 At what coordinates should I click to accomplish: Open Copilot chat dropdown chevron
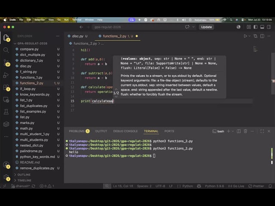coord(193,27)
